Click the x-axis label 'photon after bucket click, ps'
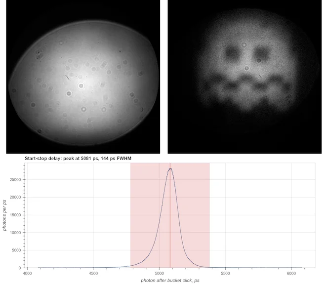 (x=170, y=281)
